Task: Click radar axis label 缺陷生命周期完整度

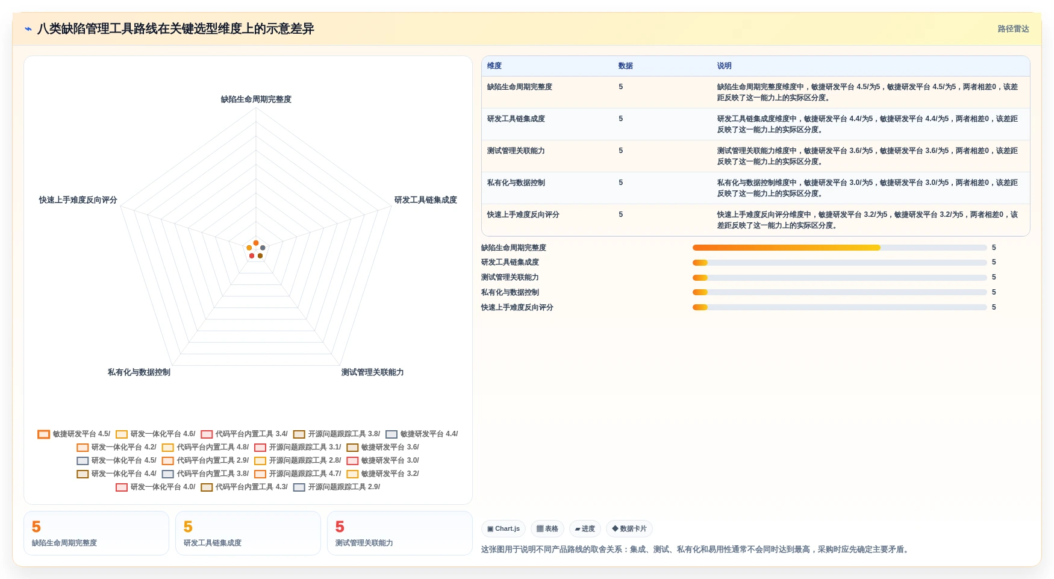Action: click(x=256, y=99)
